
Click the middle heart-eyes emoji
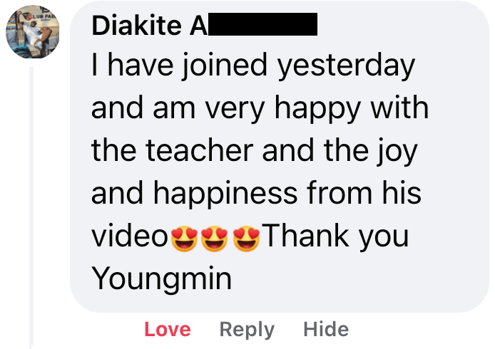215,239
